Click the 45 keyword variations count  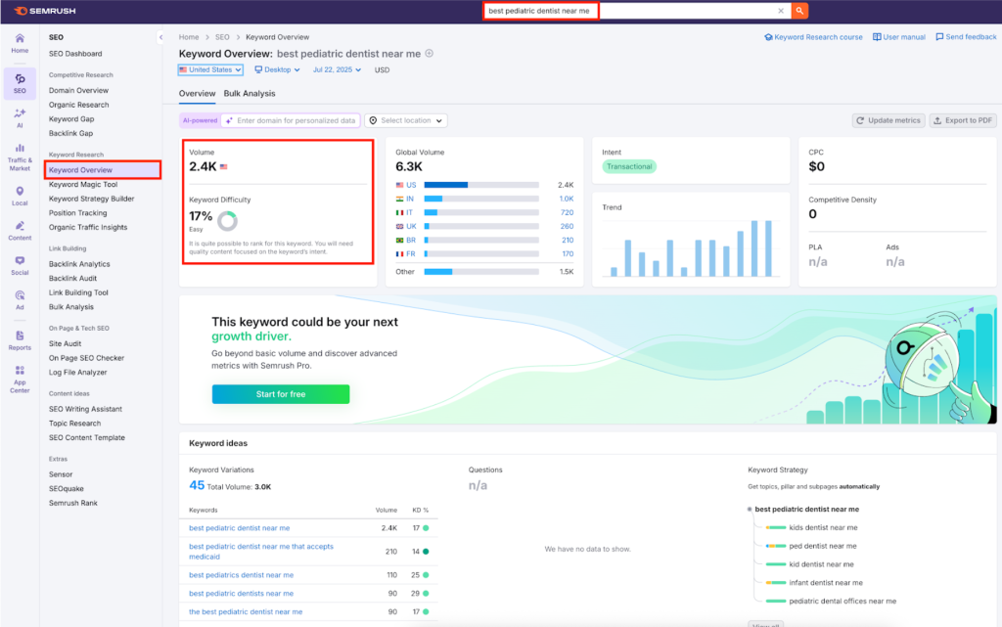197,485
